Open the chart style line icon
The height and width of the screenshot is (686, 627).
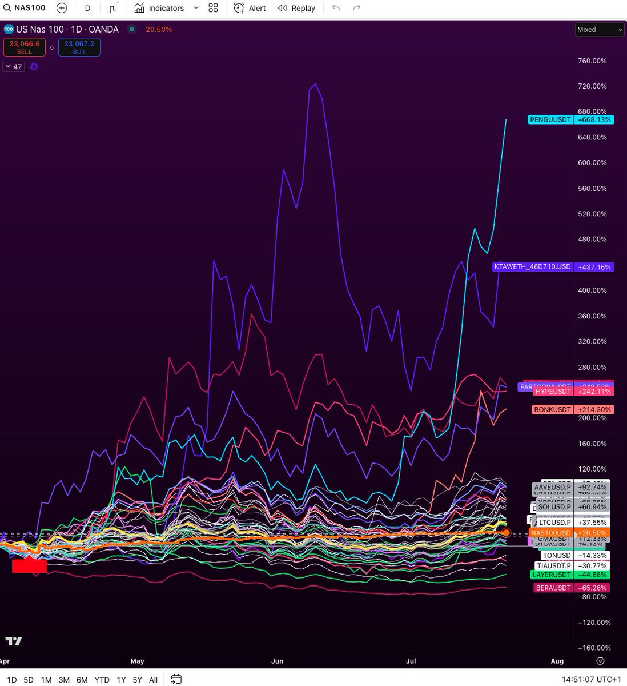[114, 8]
